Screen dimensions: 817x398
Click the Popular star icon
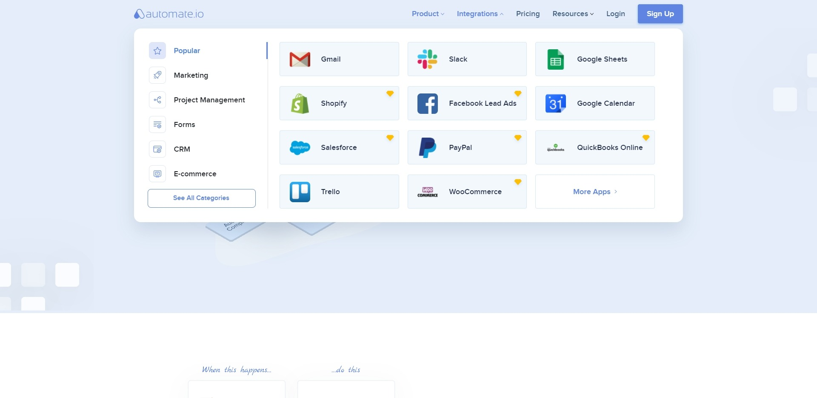coord(157,51)
